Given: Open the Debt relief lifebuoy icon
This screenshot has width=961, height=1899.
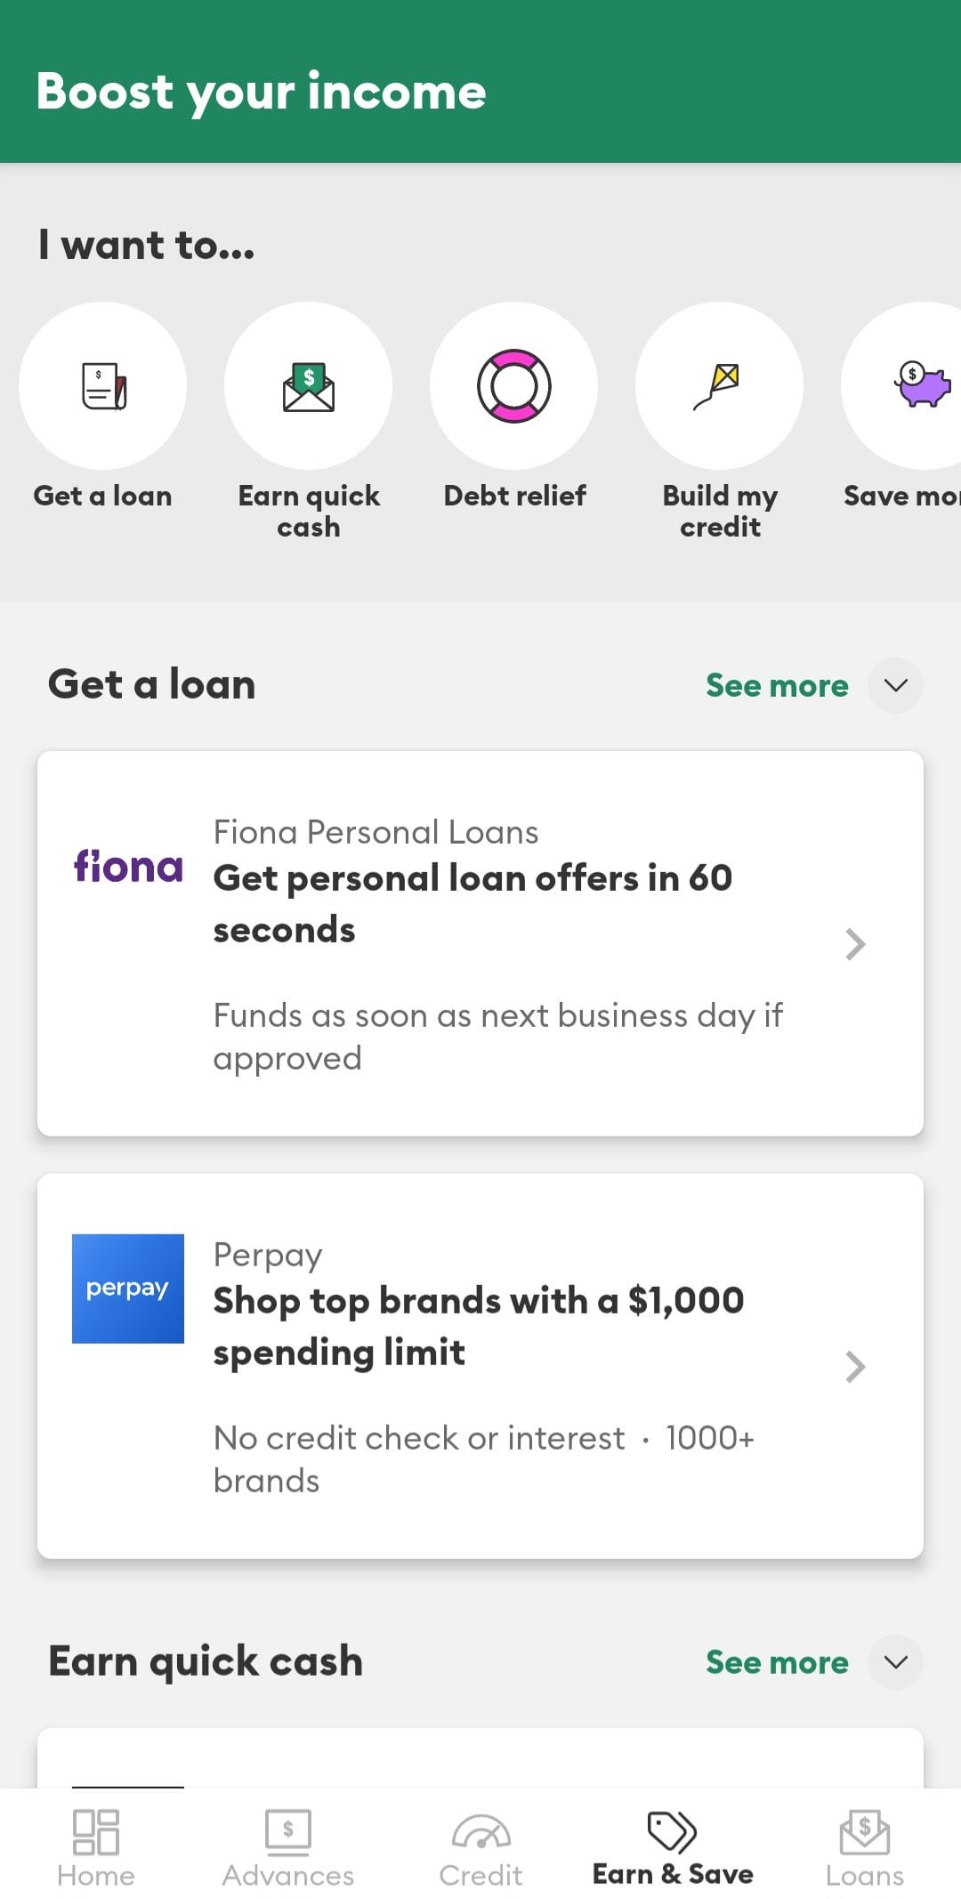Looking at the screenshot, I should point(514,386).
